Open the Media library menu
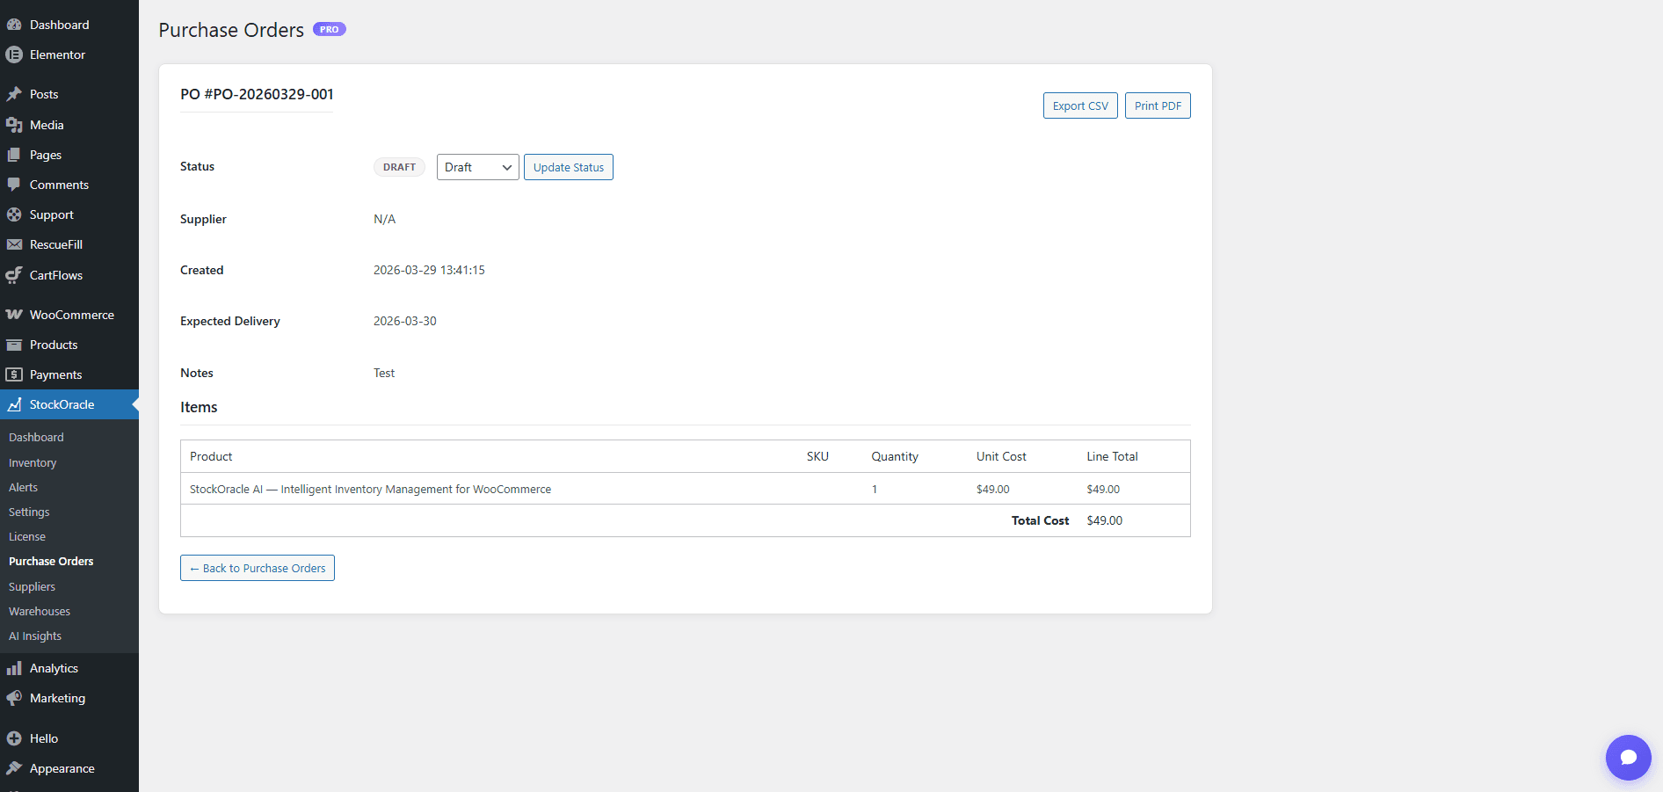The image size is (1663, 792). tap(47, 125)
